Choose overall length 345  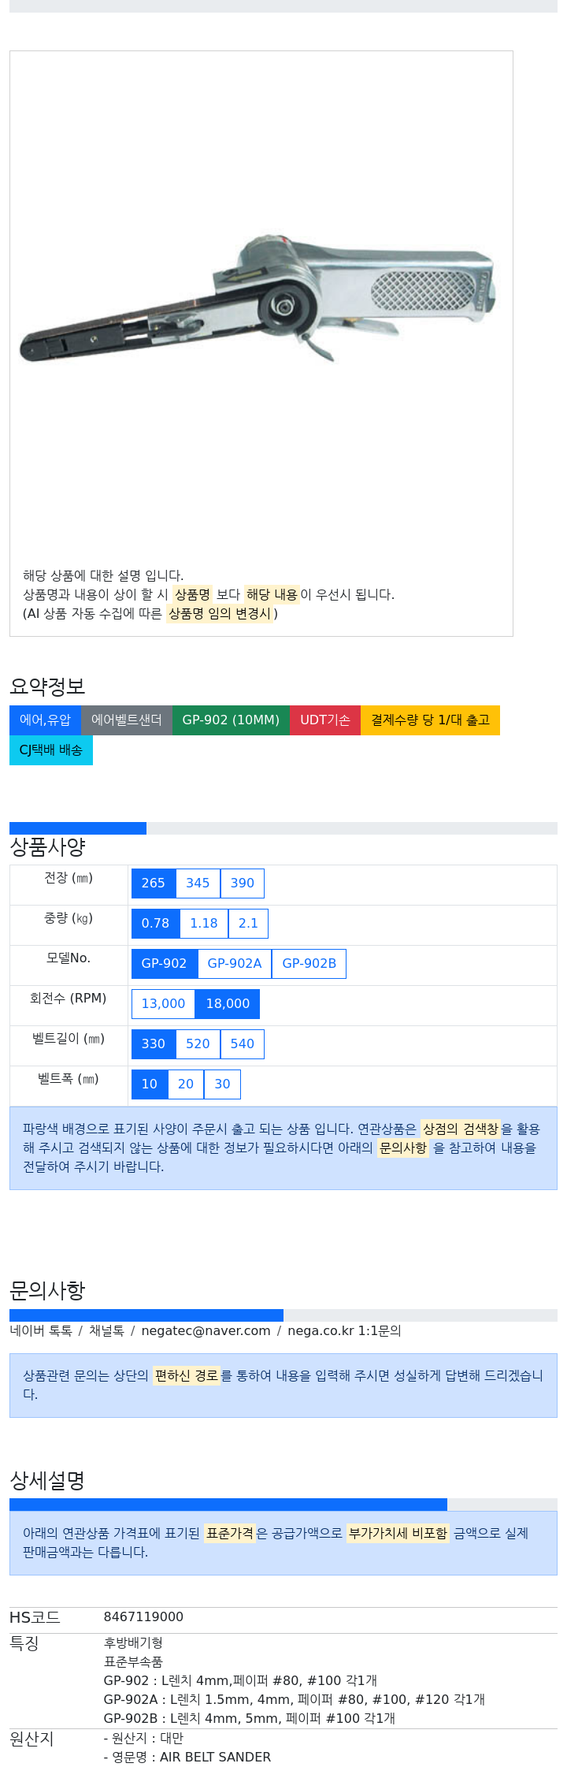point(198,883)
